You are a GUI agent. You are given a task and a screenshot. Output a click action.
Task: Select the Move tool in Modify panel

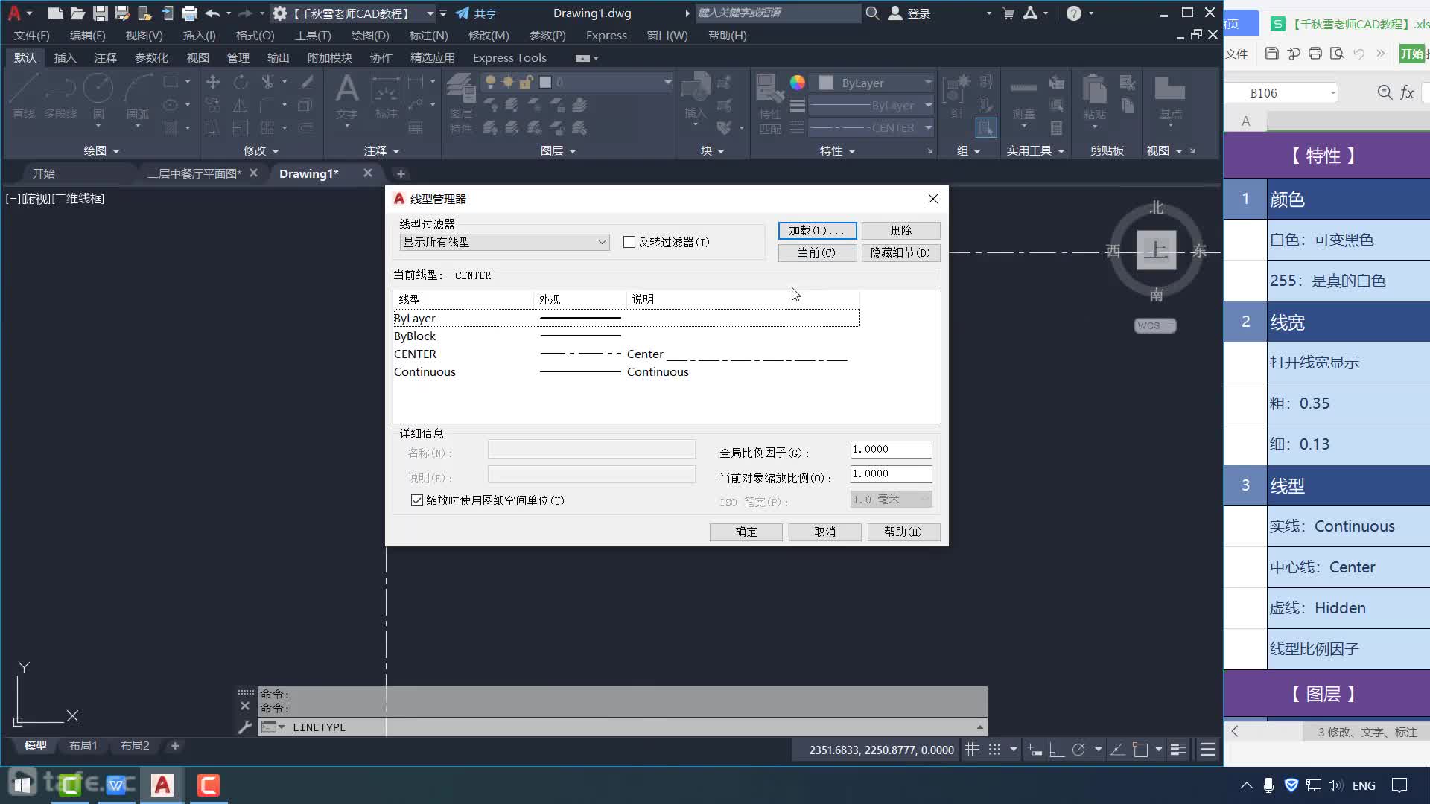coord(213,82)
